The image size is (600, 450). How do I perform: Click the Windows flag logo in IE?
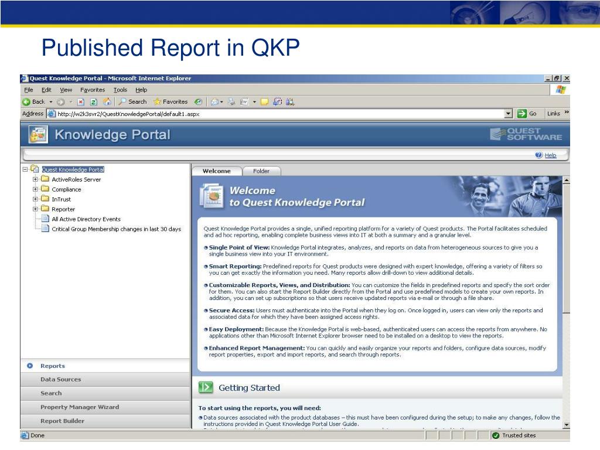pyautogui.click(x=561, y=90)
